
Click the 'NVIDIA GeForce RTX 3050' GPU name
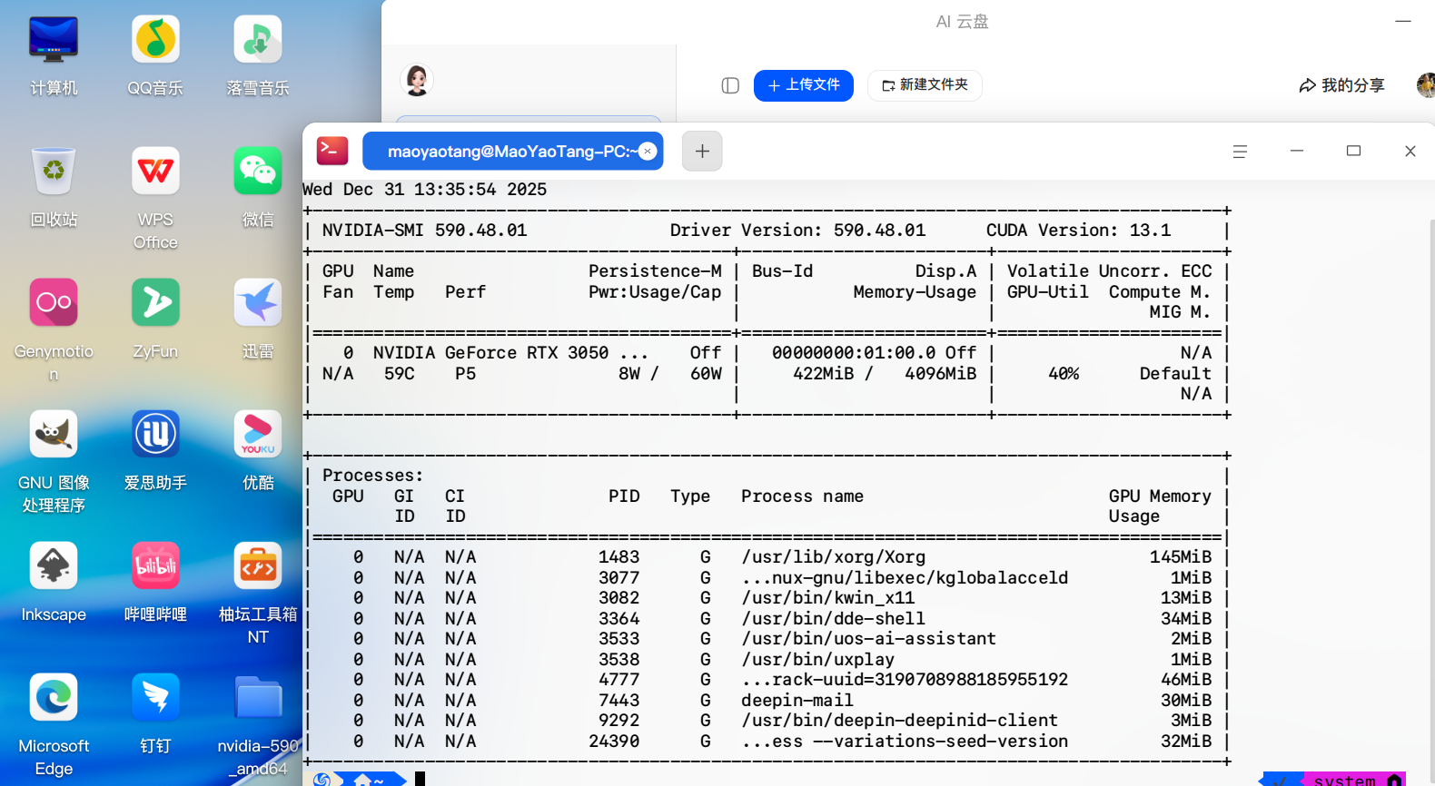point(490,353)
